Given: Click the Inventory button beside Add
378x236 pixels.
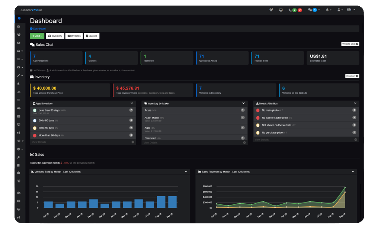Looking at the screenshot, I should pyautogui.click(x=55, y=36).
